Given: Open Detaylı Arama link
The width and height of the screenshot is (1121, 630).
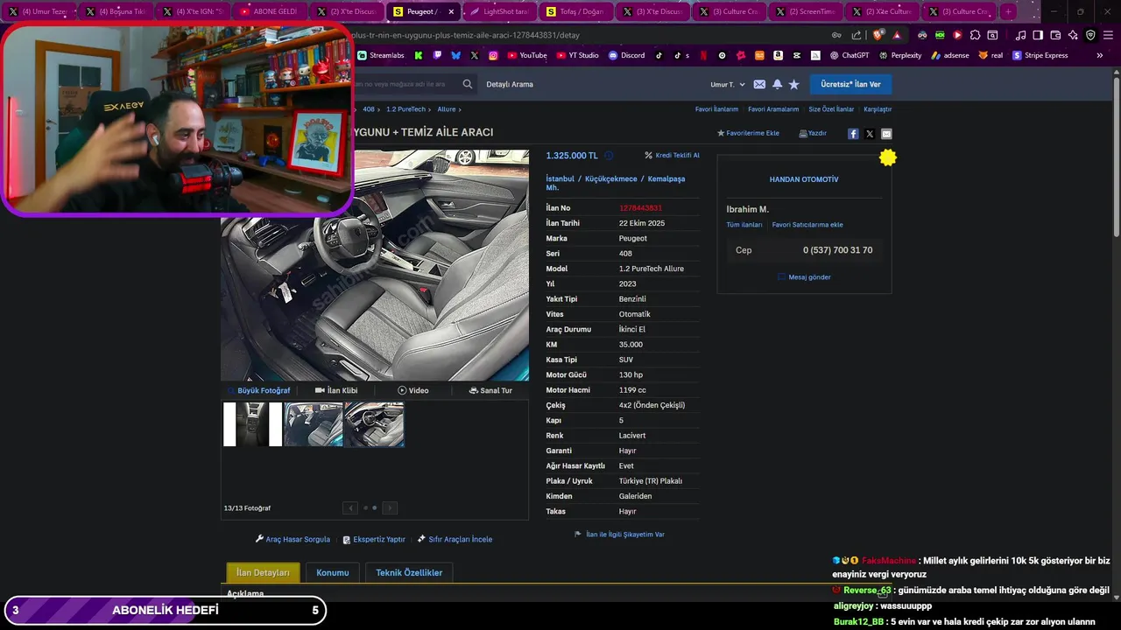Looking at the screenshot, I should (x=510, y=84).
